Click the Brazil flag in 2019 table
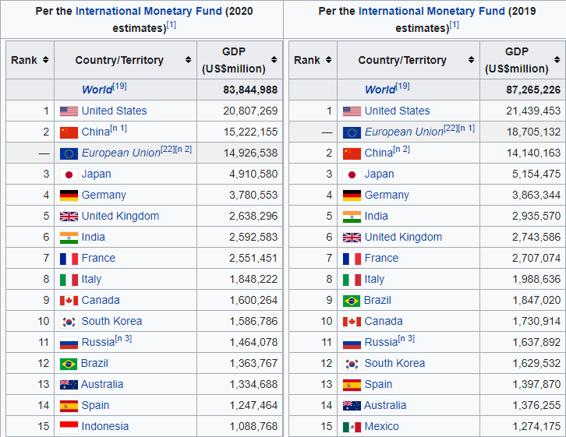The height and width of the screenshot is (437, 566). click(x=352, y=301)
